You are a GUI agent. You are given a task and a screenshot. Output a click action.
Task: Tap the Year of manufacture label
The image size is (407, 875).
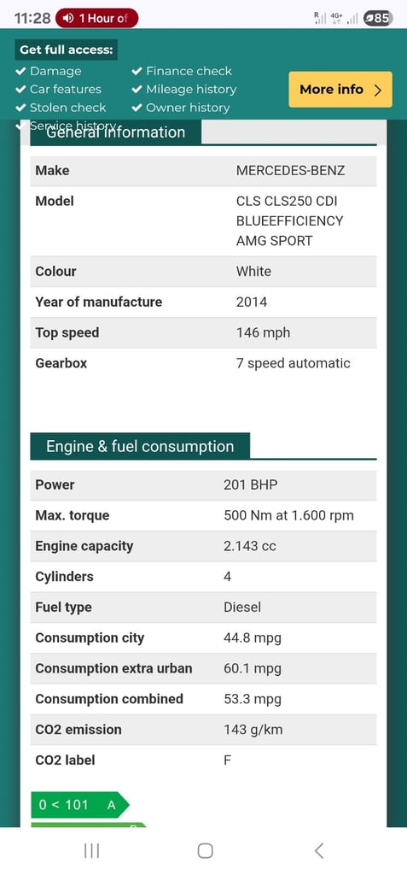coord(99,302)
